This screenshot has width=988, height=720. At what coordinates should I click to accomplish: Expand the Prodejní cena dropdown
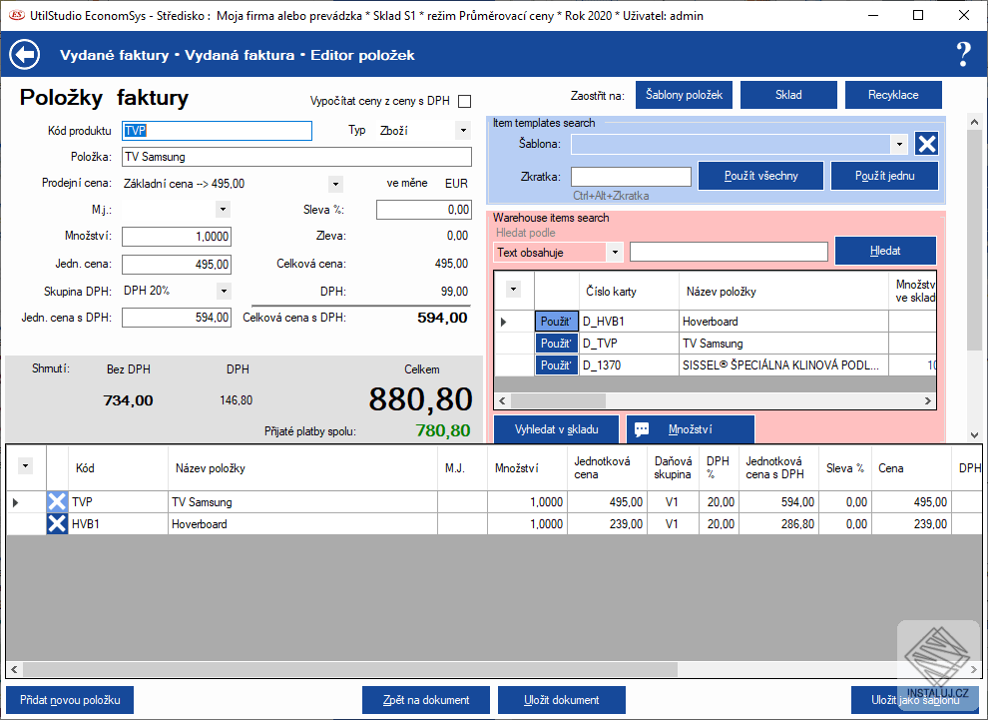point(335,184)
